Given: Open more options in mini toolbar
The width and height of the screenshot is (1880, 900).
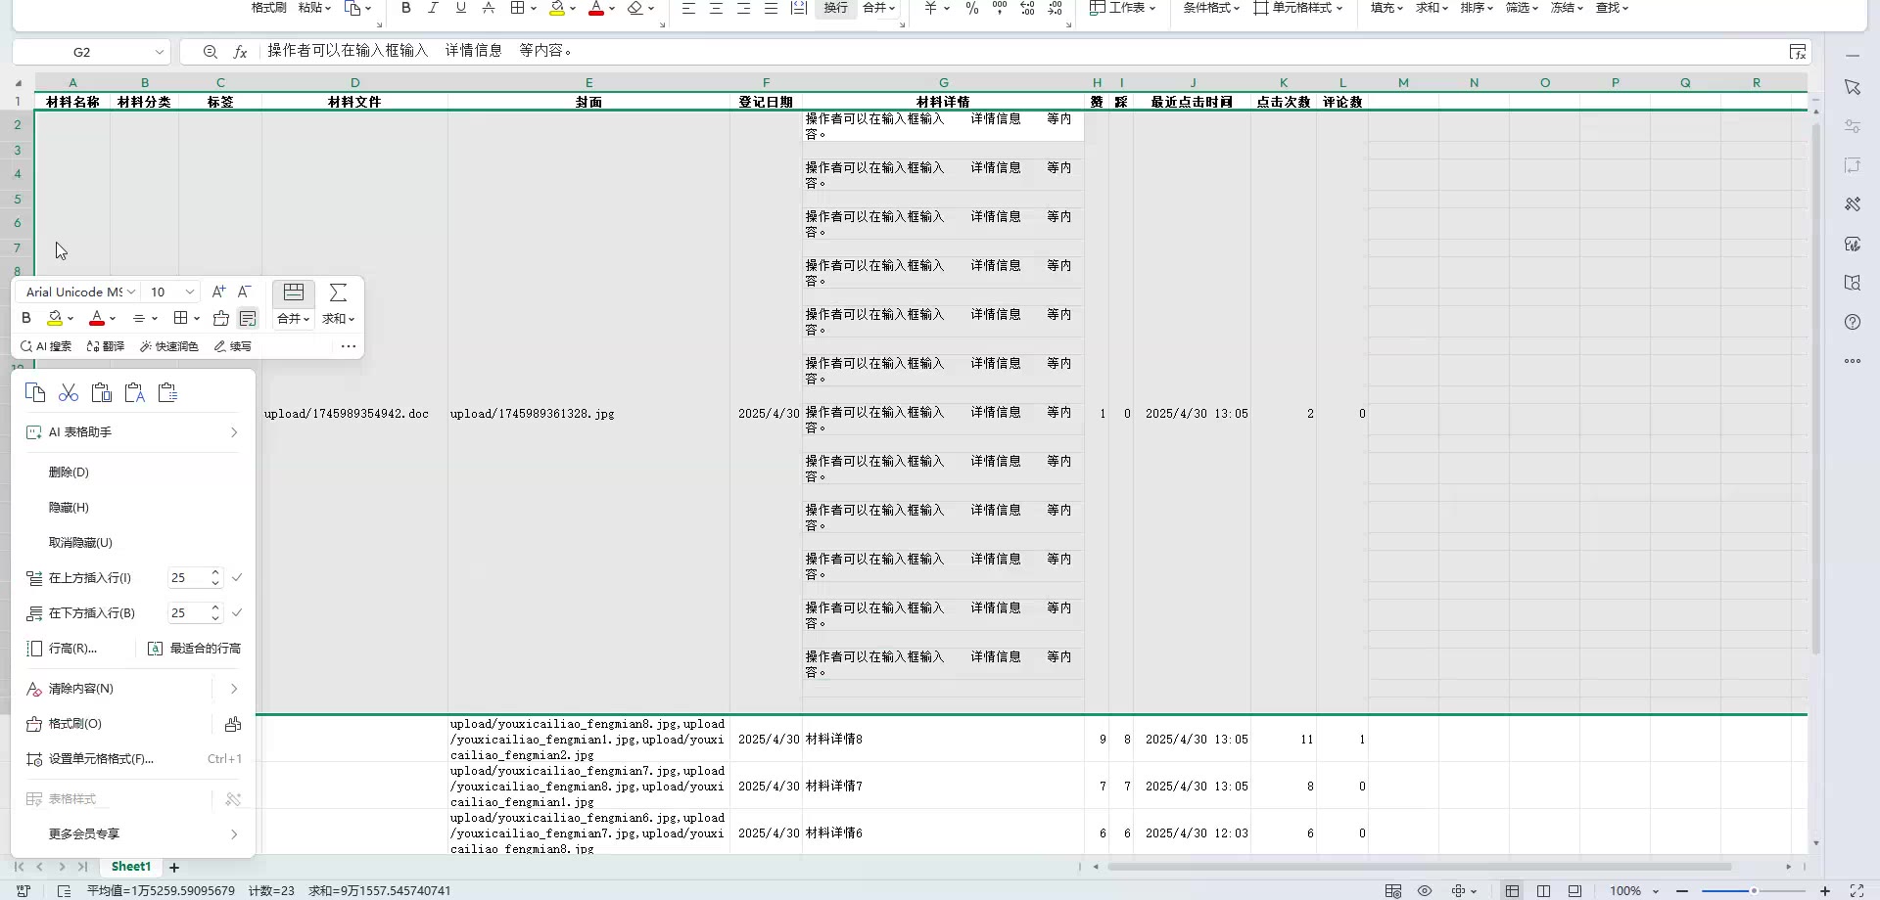Looking at the screenshot, I should (349, 346).
